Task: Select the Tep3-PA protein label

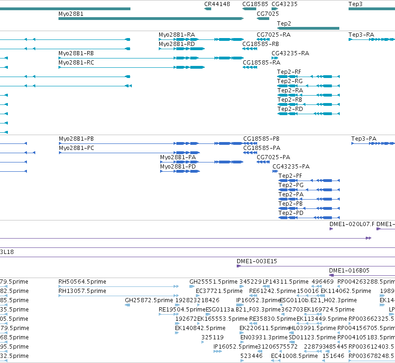Action: pyautogui.click(x=364, y=139)
